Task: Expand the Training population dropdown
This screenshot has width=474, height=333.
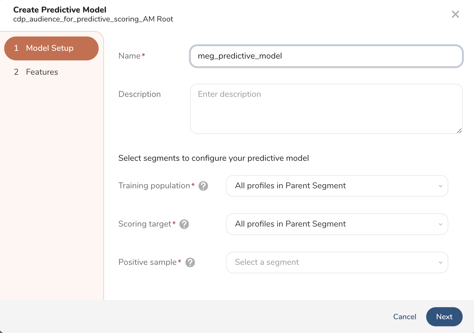Action: [x=337, y=186]
